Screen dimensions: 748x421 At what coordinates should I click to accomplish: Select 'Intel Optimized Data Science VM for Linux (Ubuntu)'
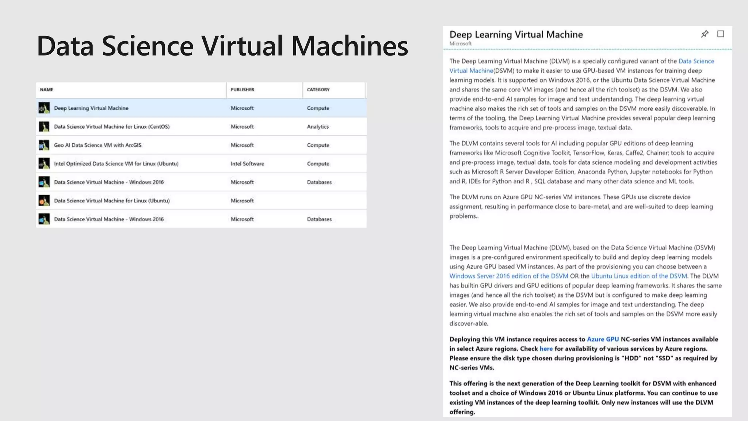201,163
